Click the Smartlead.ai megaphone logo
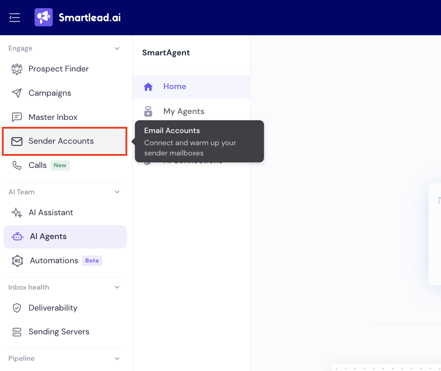This screenshot has width=441, height=371. 44,17
